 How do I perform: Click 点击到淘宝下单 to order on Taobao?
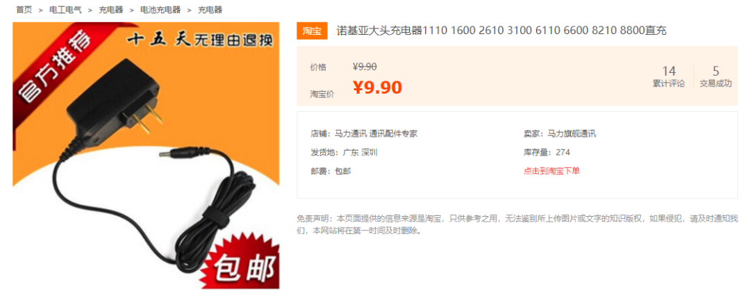[x=551, y=171]
